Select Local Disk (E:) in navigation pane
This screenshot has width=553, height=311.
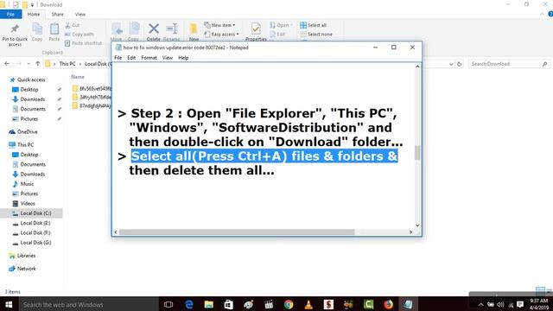[35, 223]
